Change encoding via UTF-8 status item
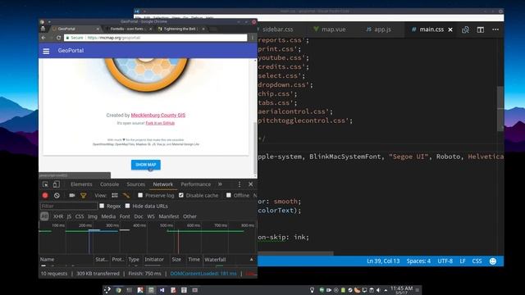 coord(445,261)
